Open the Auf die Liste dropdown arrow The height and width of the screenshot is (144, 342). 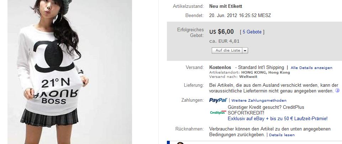245,50
